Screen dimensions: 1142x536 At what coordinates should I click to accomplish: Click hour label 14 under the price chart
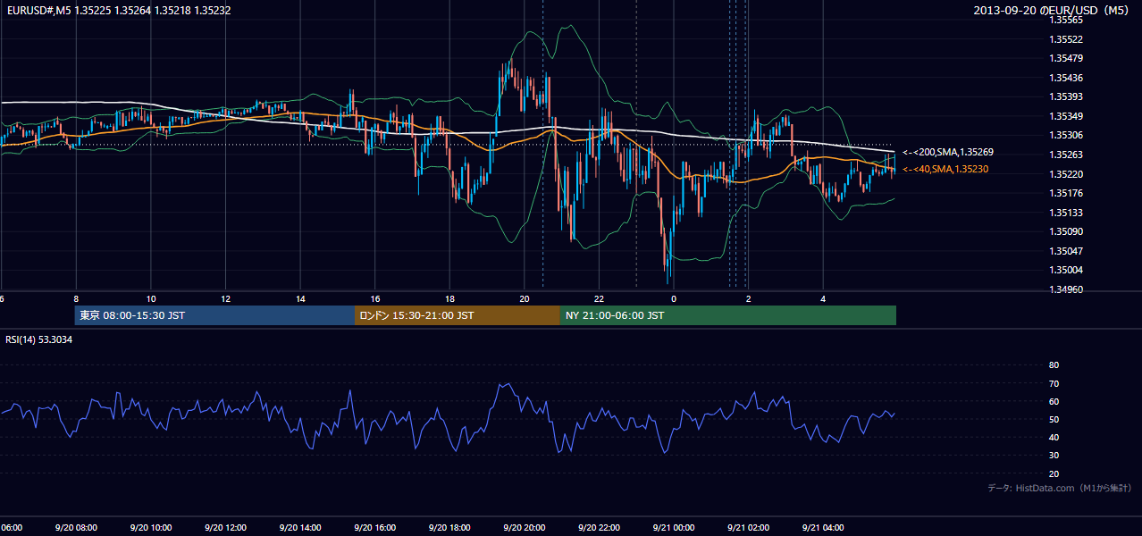[x=301, y=298]
